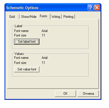Click the Set label font button

click(27, 42)
